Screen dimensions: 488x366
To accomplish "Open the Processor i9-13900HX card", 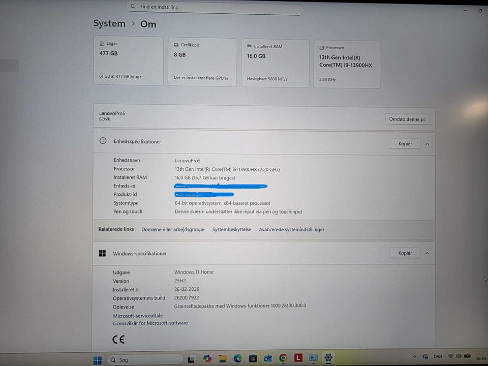I will click(x=347, y=65).
